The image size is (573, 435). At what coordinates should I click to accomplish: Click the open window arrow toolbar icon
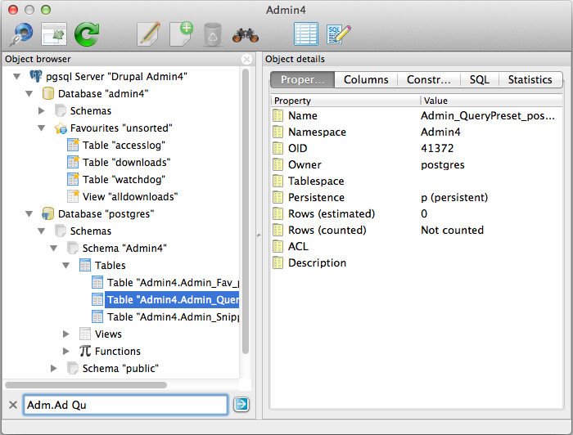(x=54, y=34)
